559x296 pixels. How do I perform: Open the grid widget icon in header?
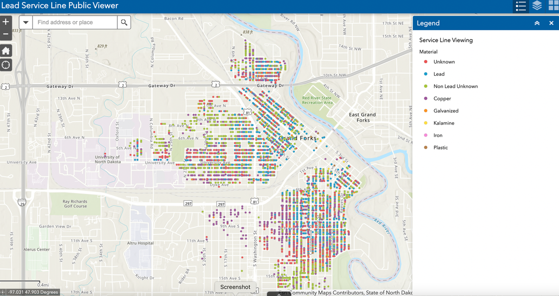click(552, 7)
